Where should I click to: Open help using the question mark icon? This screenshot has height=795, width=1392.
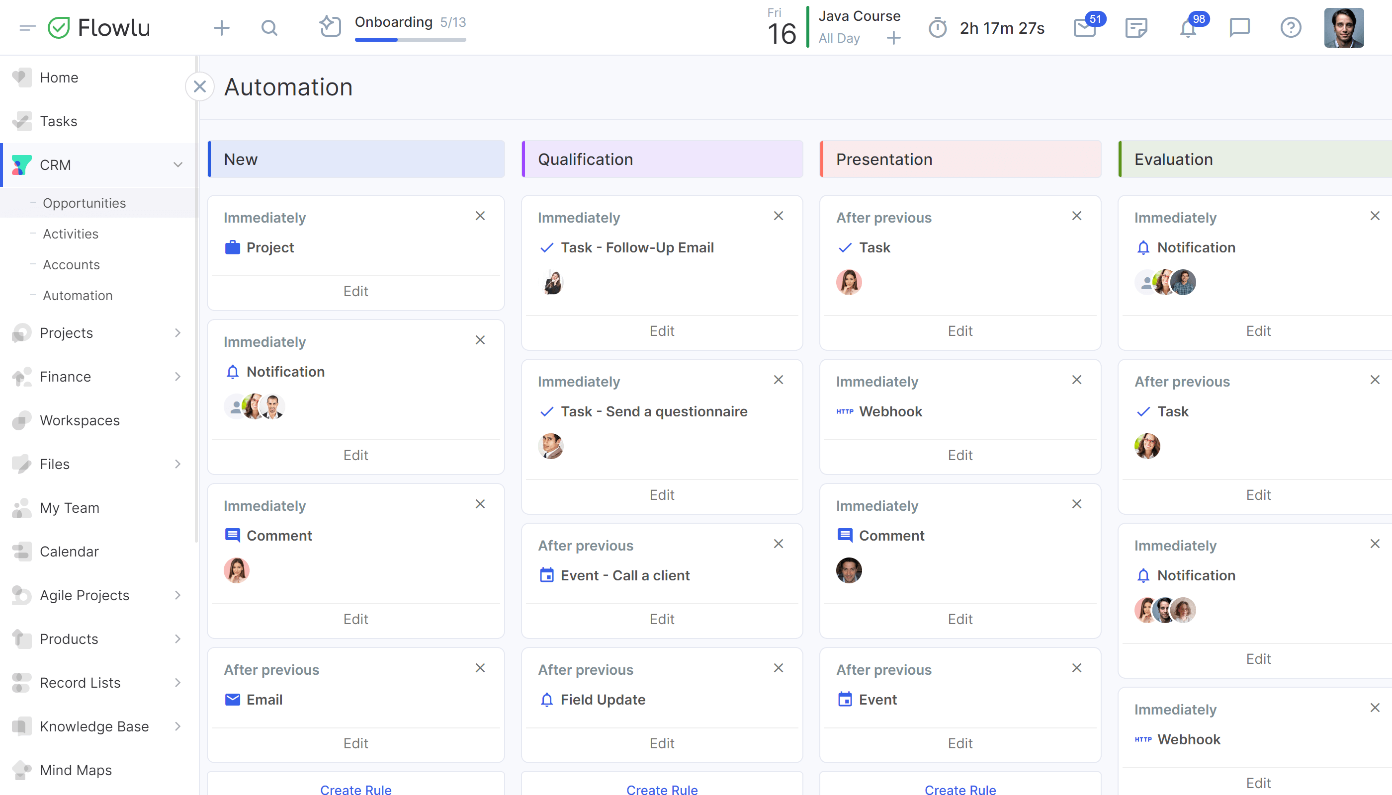(1291, 27)
